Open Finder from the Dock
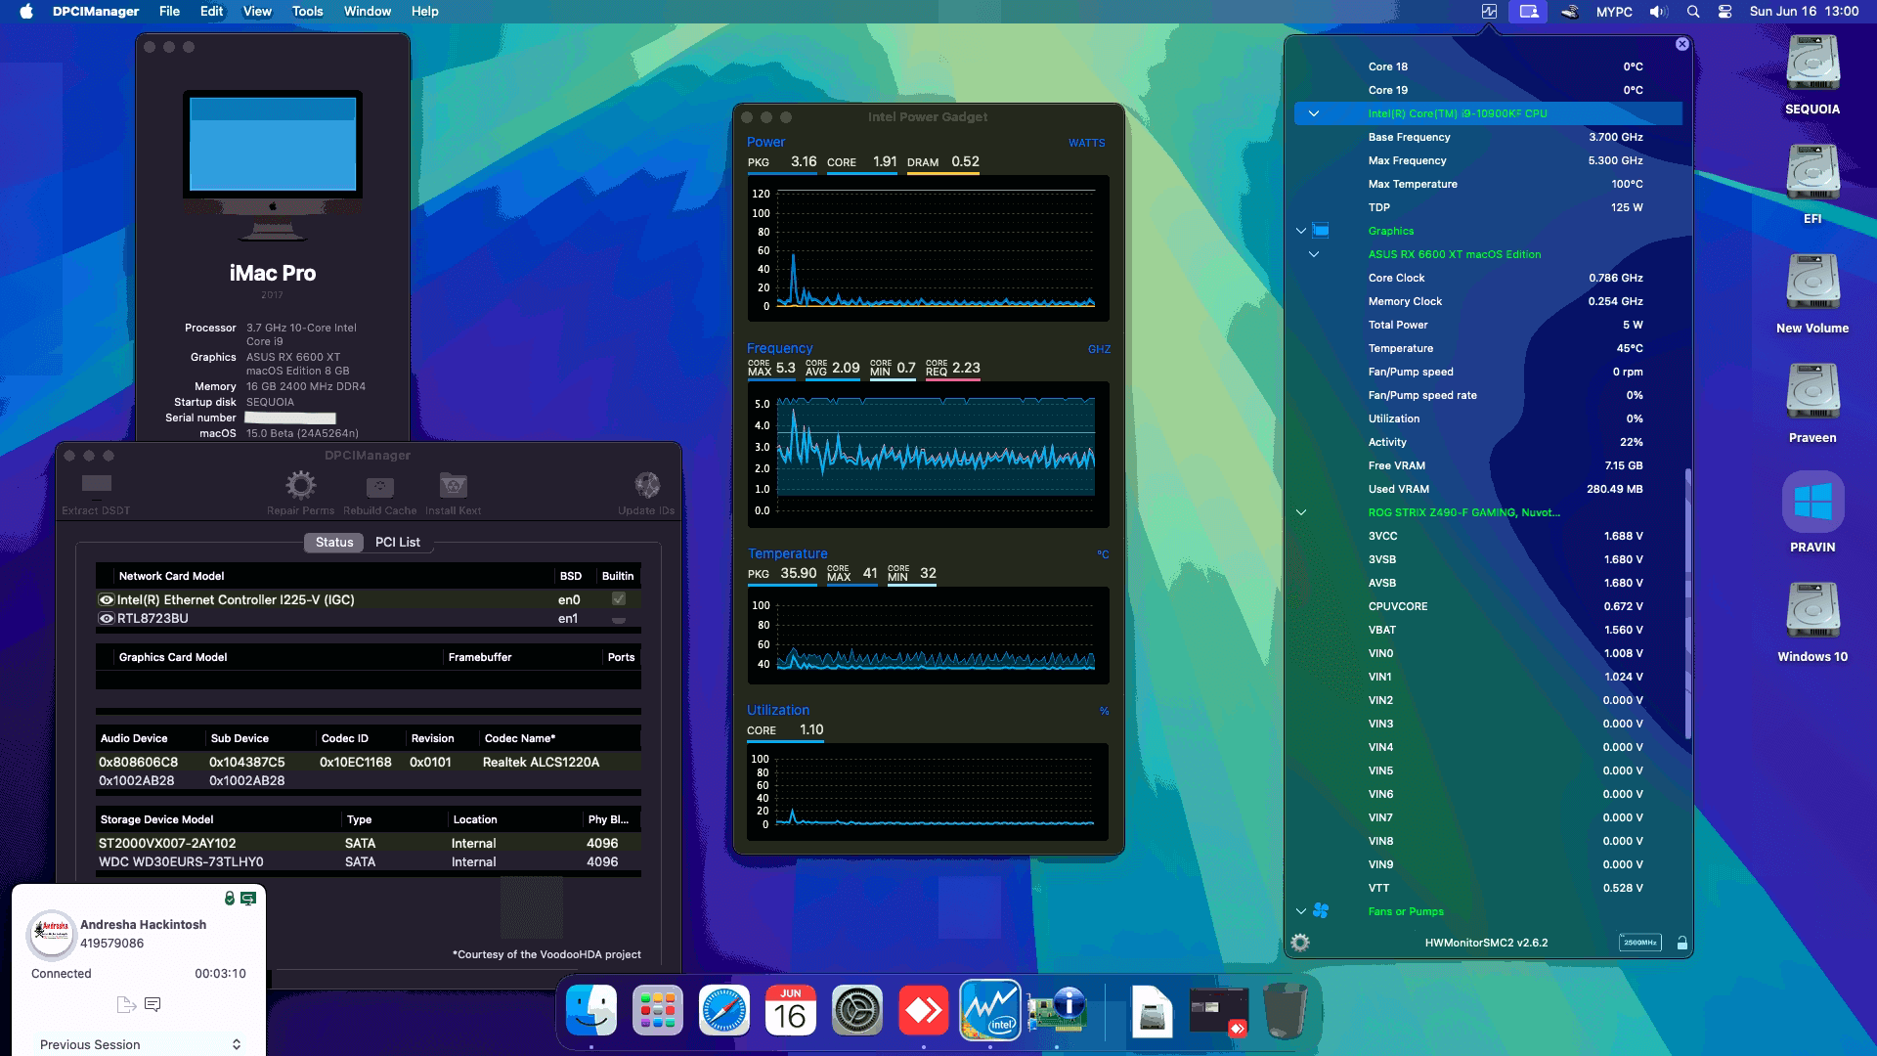The image size is (1877, 1056). [591, 1010]
